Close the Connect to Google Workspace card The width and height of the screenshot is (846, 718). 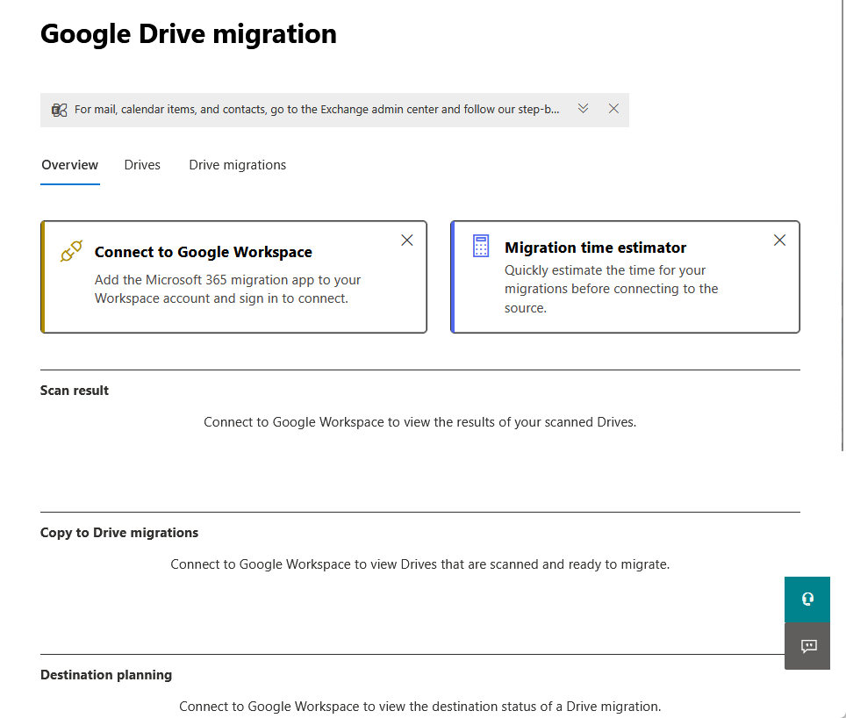[x=407, y=240]
